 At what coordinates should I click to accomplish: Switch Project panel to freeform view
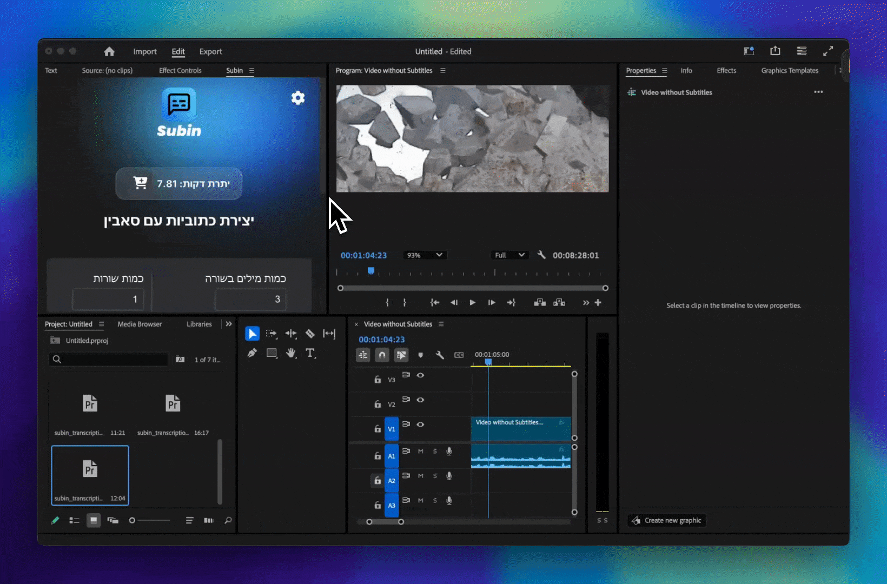coord(112,520)
